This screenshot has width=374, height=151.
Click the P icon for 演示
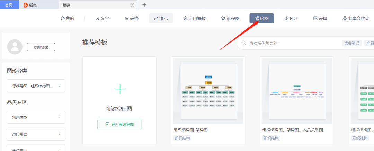tap(156, 18)
